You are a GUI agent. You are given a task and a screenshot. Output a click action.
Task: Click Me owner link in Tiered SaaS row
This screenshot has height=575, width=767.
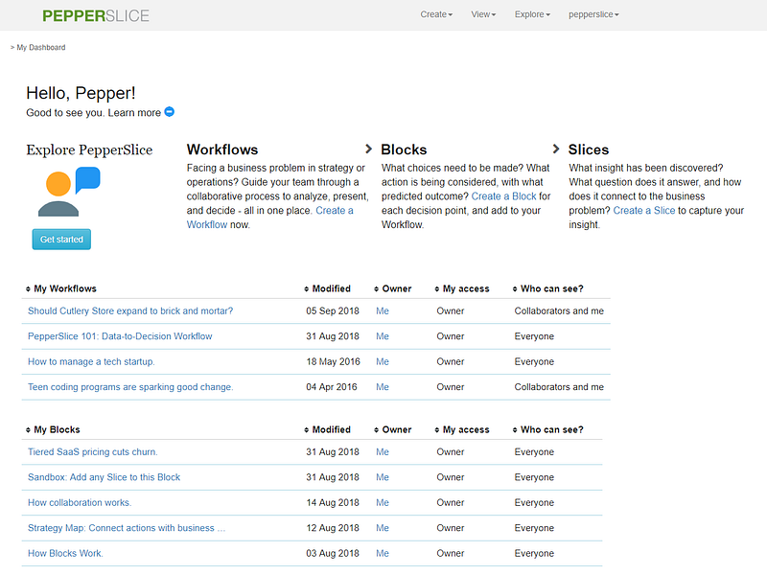click(x=383, y=451)
